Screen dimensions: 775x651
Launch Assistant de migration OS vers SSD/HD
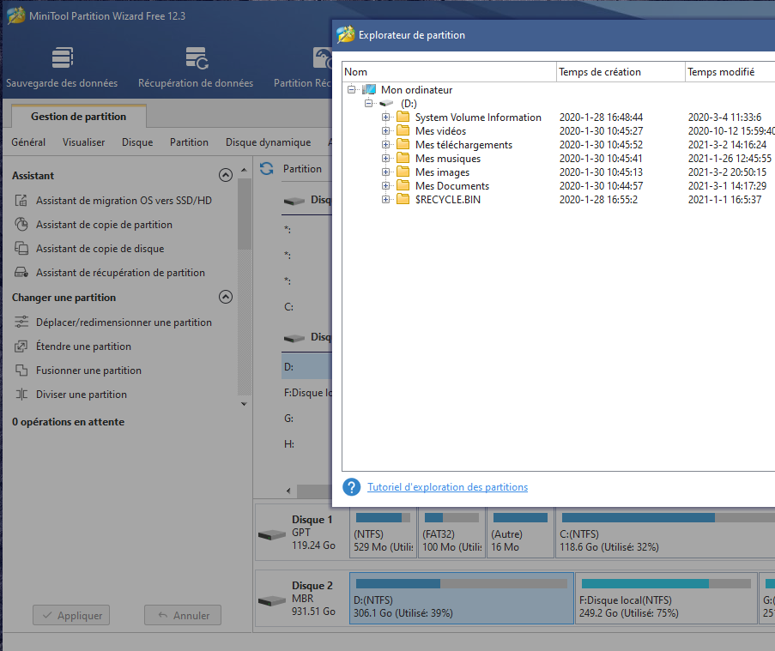[124, 201]
